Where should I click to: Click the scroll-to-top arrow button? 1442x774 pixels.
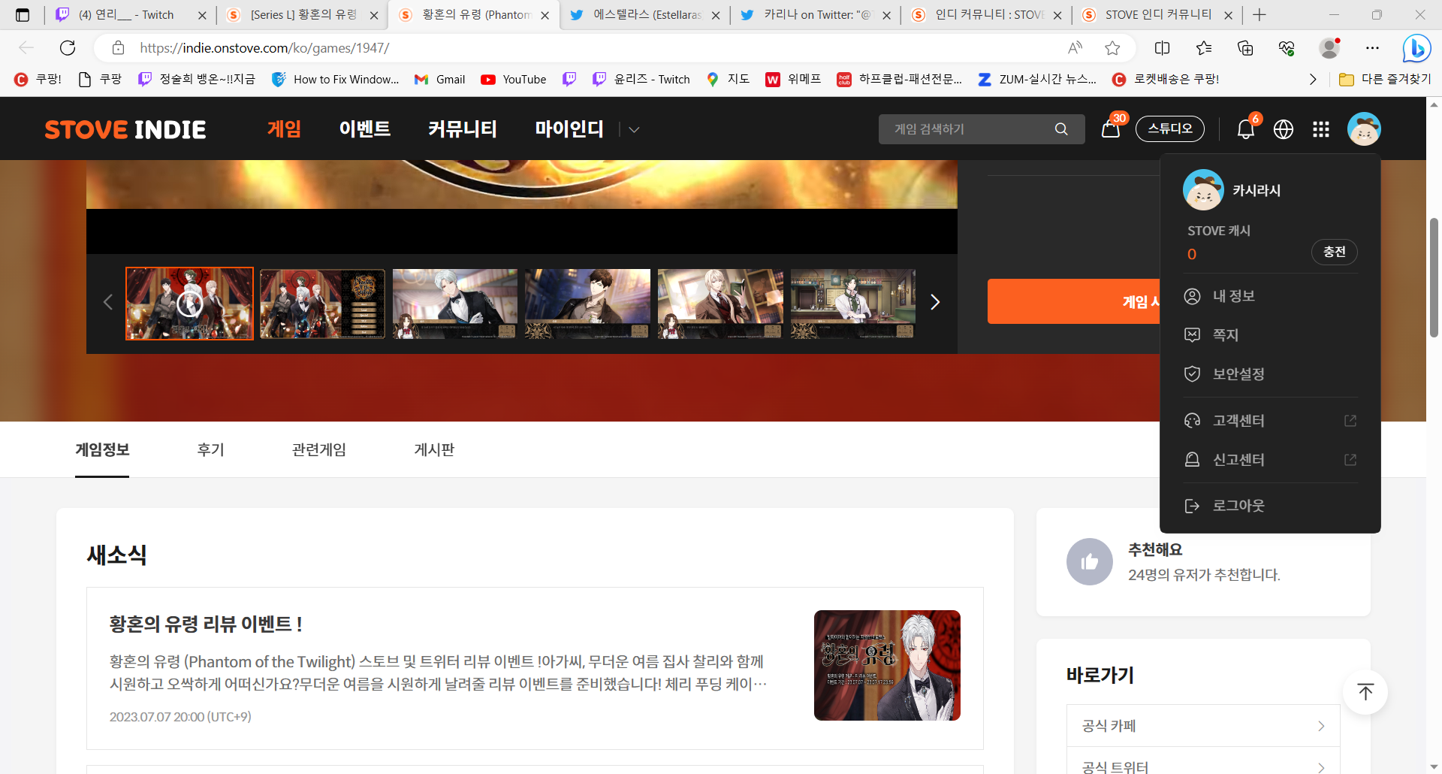click(x=1365, y=692)
